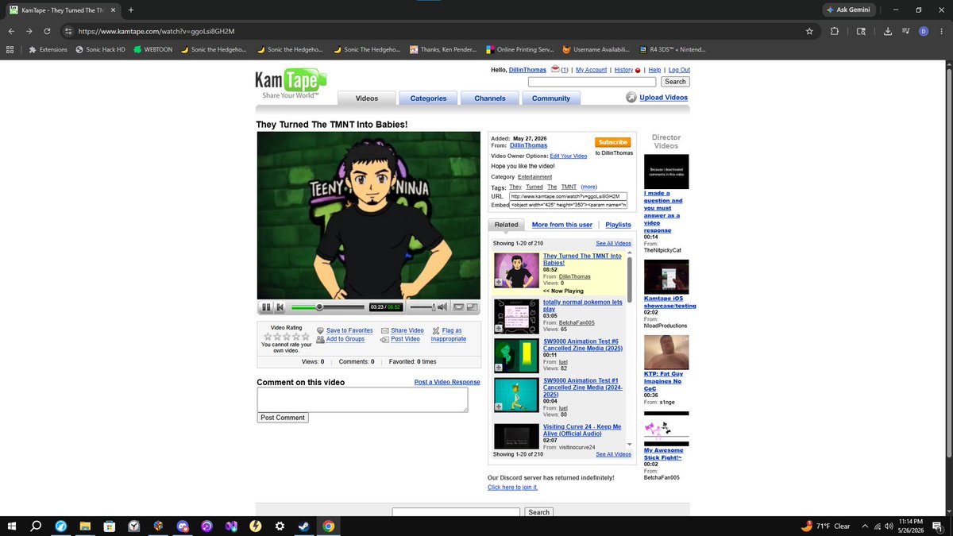Viewport: 953px width, 536px height.
Task: Mute audio via the speaker icon
Action: 442,307
